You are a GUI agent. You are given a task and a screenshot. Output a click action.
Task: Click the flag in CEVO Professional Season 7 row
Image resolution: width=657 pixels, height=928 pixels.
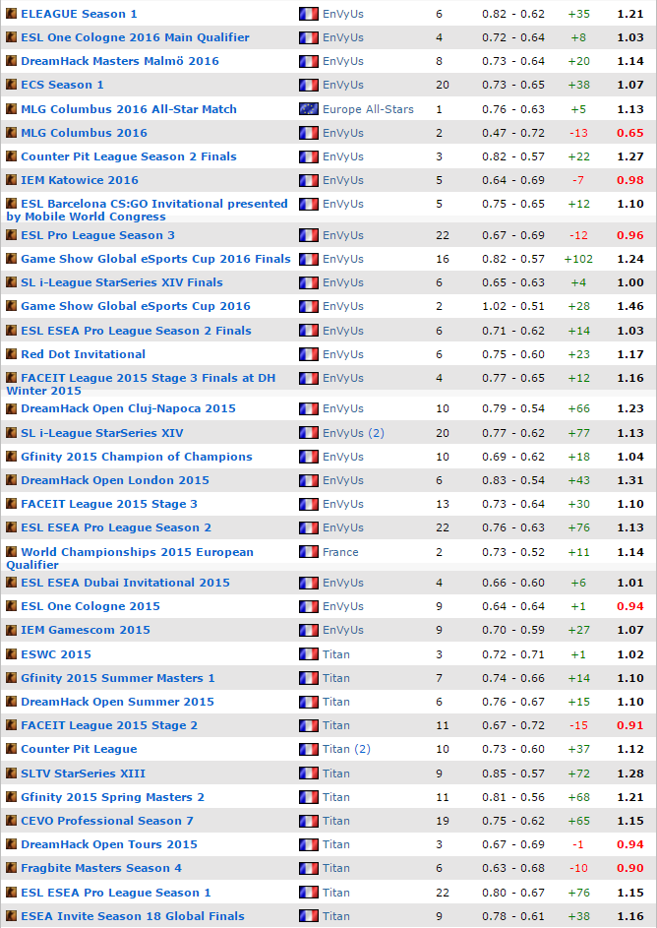coord(309,821)
